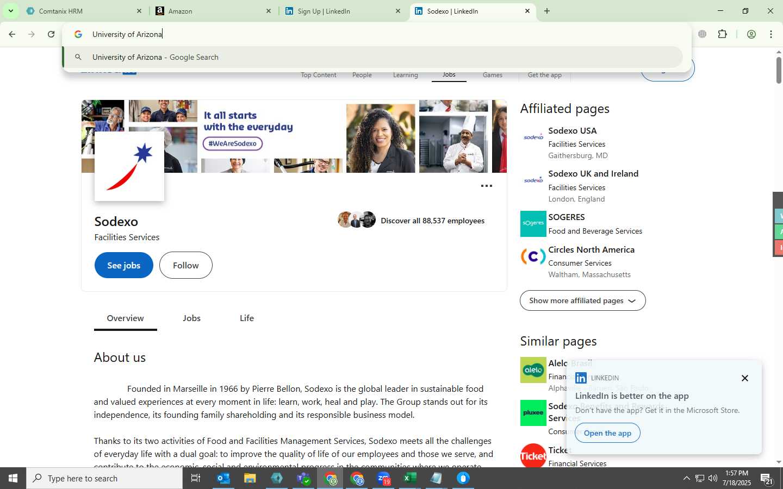Close the Sign Up LinkedIn tab

397,11
